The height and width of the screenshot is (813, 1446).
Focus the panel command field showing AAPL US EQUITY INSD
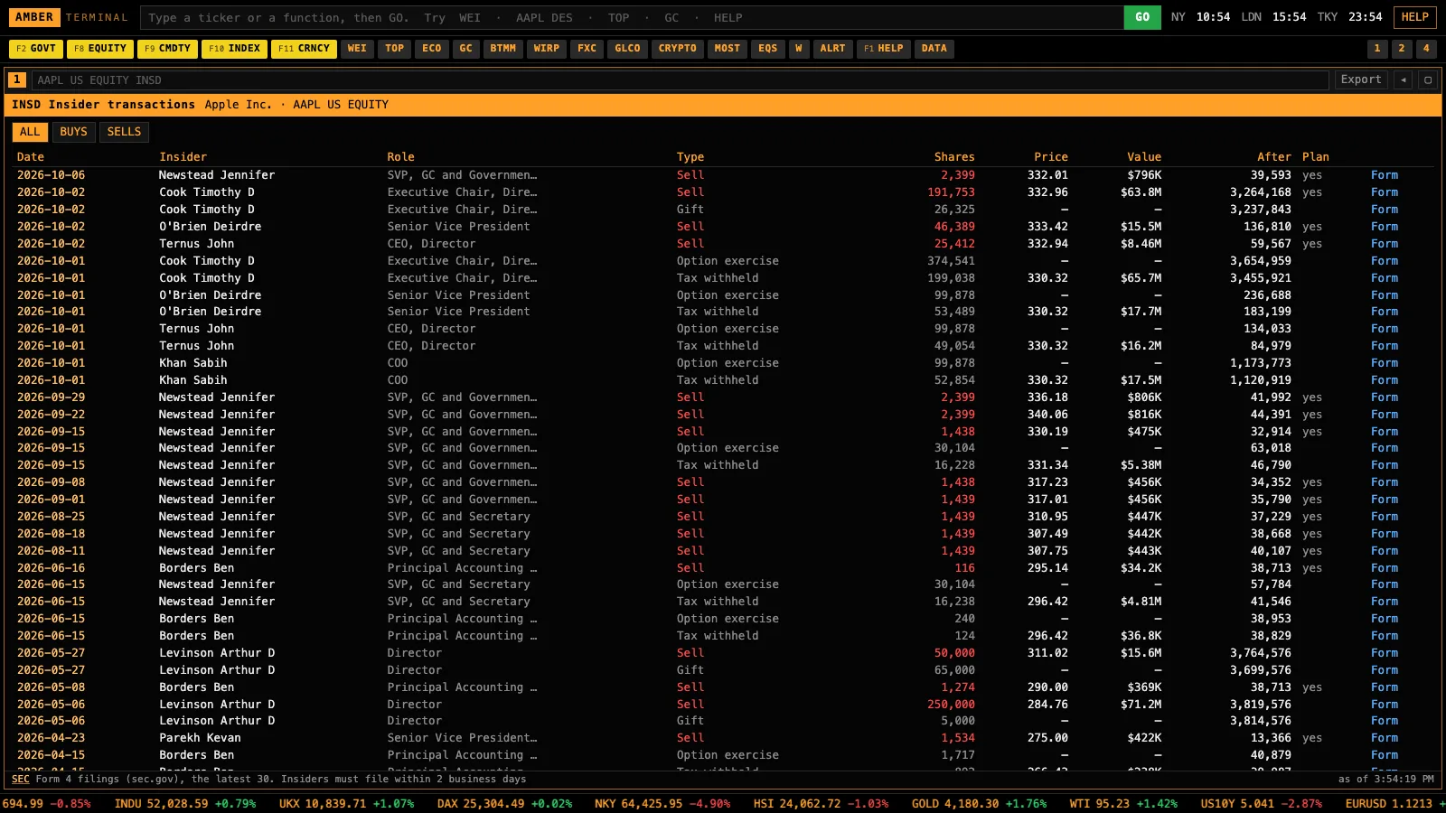[682, 79]
